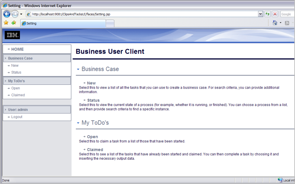
Task: Click the Home page icon
Action: (x=275, y=23)
